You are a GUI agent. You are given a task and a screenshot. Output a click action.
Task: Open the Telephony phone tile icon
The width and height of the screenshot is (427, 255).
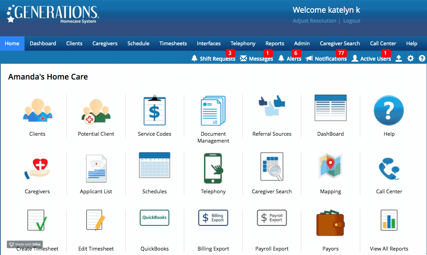tap(213, 168)
